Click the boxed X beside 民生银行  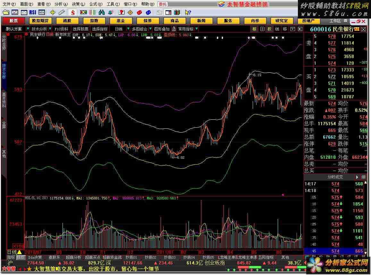pos(363,29)
